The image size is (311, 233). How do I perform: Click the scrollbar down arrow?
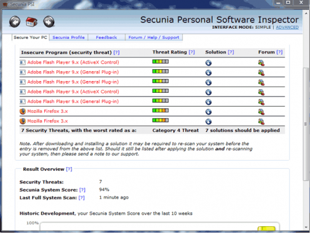[306, 227]
